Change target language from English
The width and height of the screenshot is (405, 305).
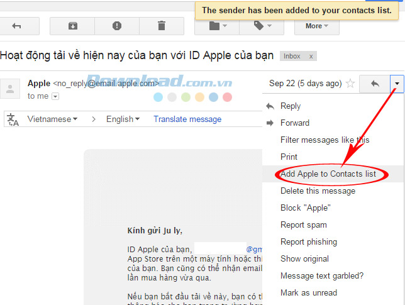[x=123, y=119]
